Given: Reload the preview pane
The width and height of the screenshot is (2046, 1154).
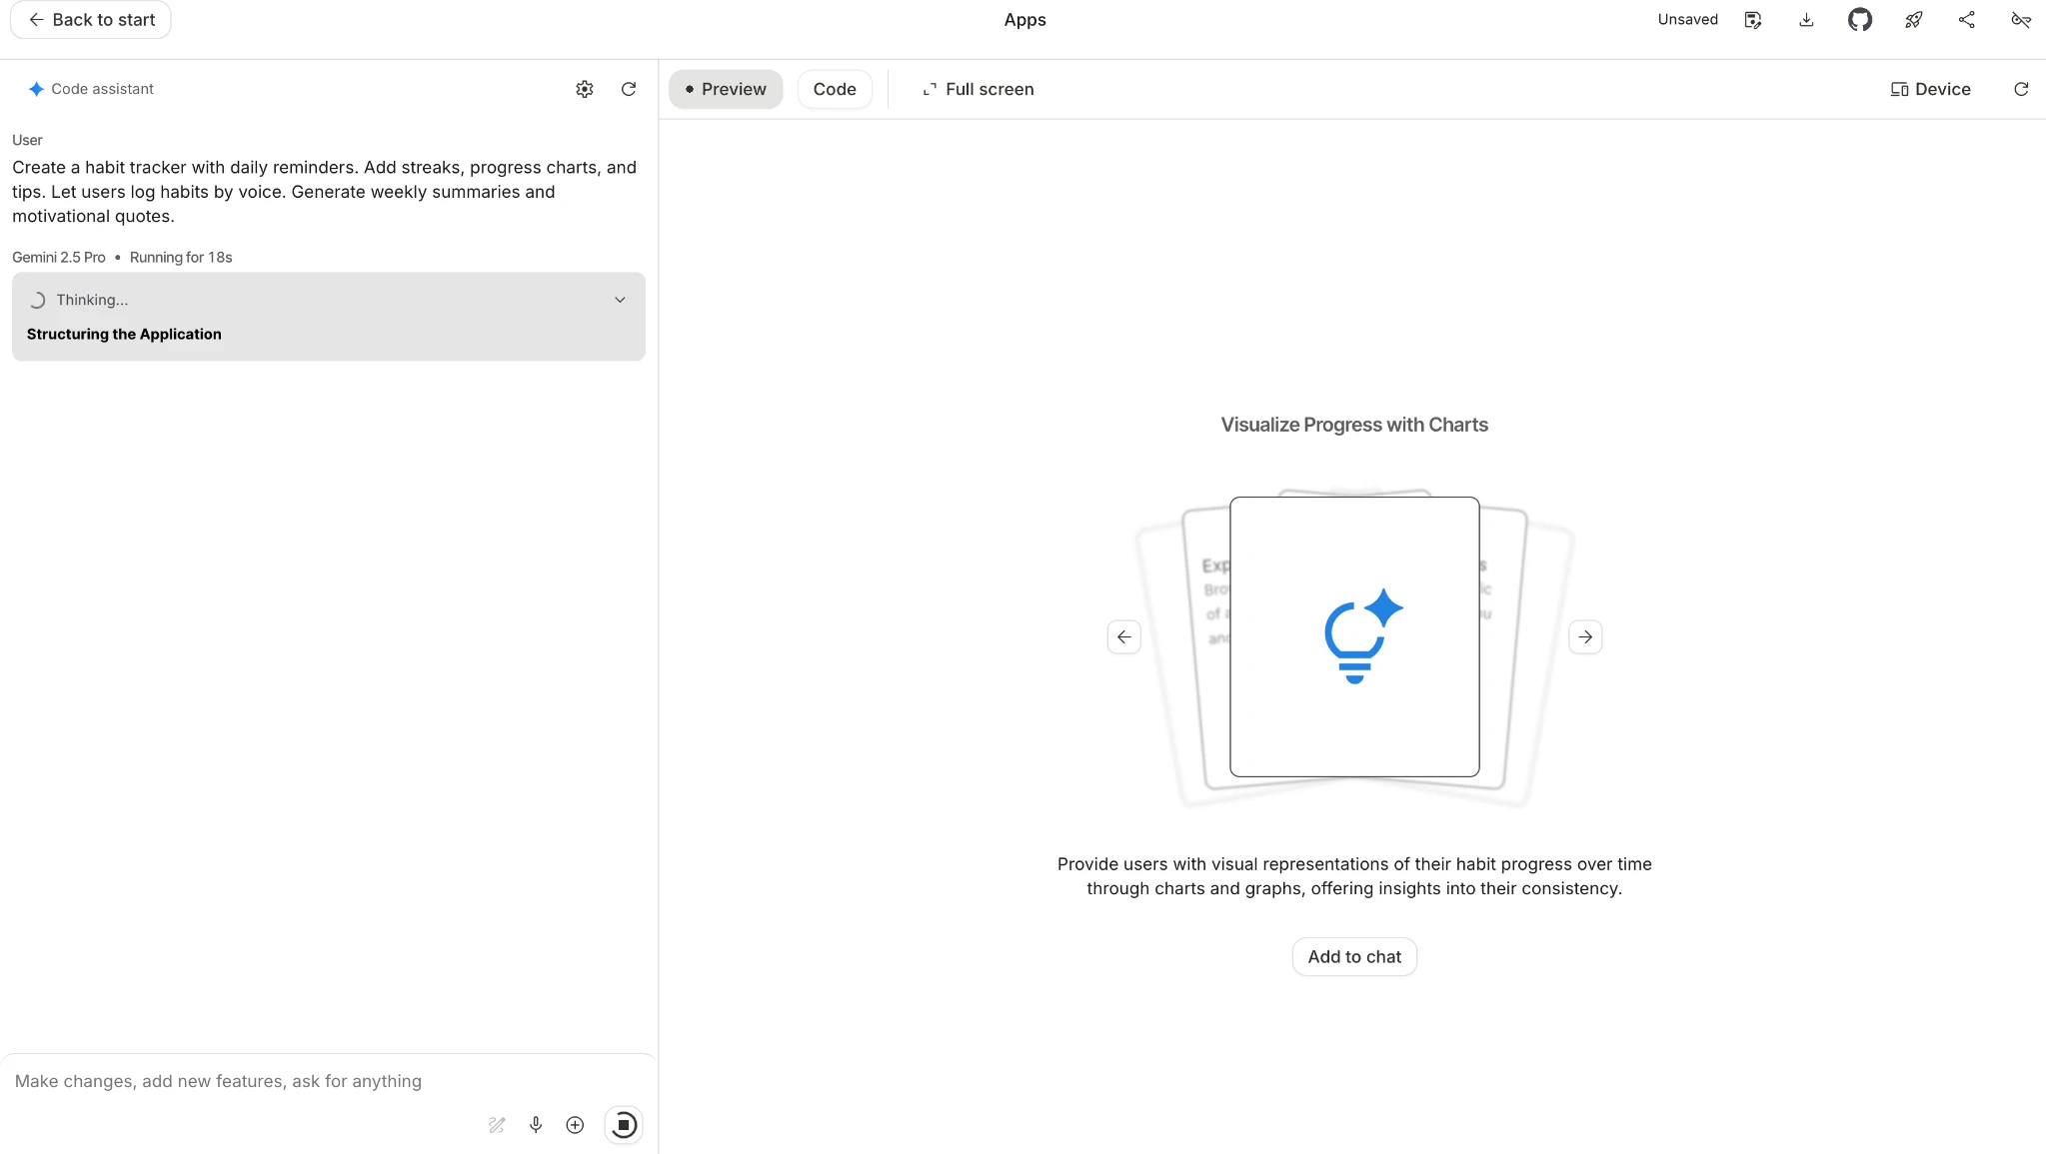Looking at the screenshot, I should pyautogui.click(x=2020, y=89).
